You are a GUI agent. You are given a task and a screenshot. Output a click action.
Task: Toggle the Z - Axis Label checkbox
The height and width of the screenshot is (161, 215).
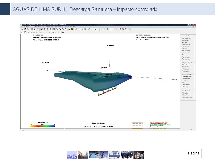click(182, 57)
